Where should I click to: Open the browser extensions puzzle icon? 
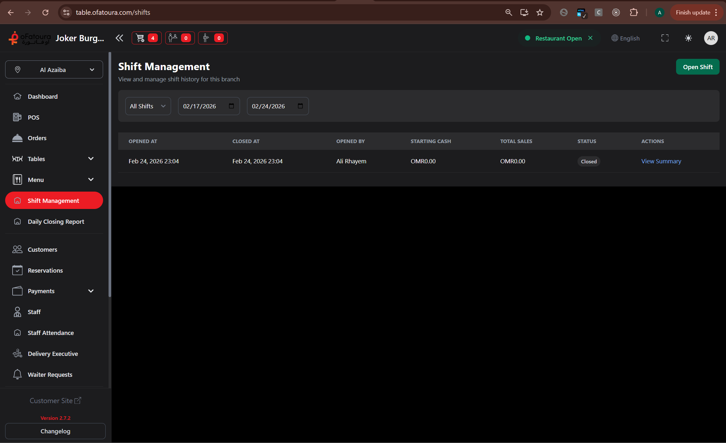click(x=634, y=13)
